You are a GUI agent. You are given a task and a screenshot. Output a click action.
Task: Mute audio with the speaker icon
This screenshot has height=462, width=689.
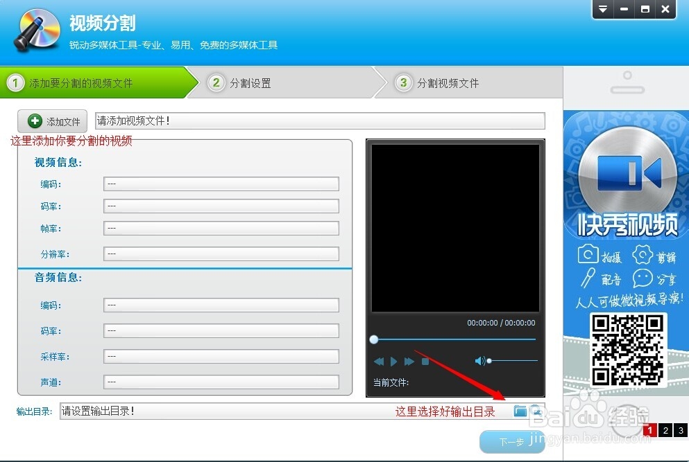(480, 361)
